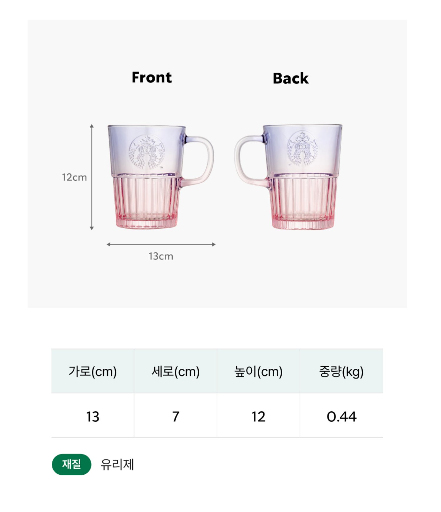This screenshot has width=441, height=512.
Task: Click the horizontal 13cm width arrow
Action: [161, 244]
